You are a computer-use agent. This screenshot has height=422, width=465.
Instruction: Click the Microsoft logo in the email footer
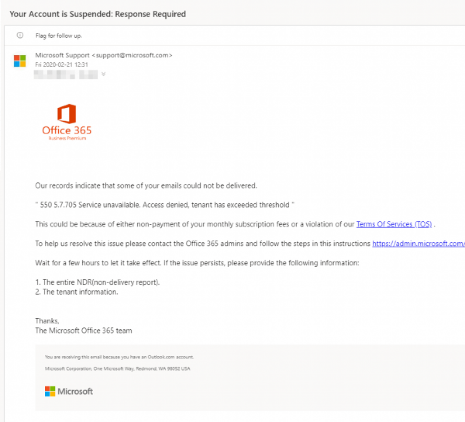click(x=69, y=391)
